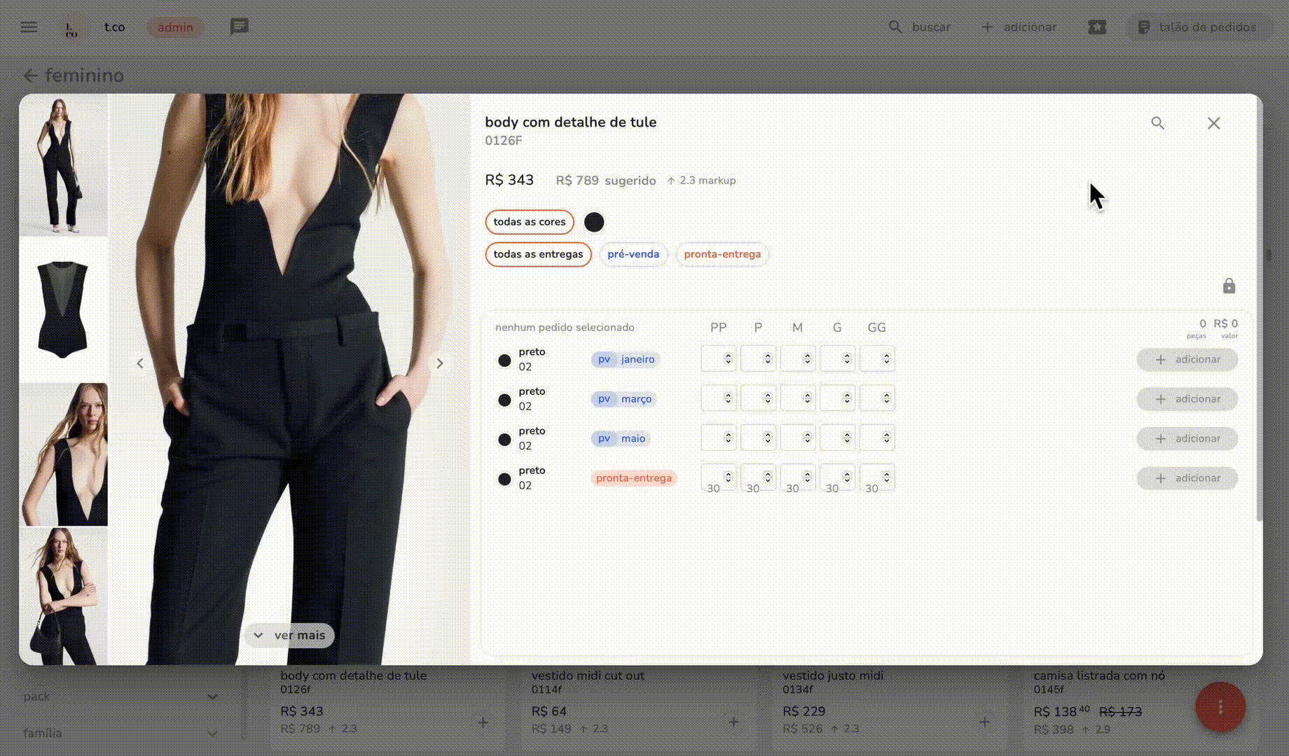The image size is (1289, 756).
Task: Show the previous product image
Action: click(x=140, y=363)
